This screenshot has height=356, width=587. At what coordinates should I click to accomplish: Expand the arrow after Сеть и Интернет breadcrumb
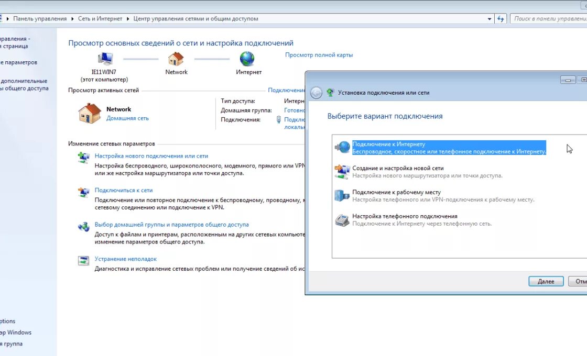128,19
